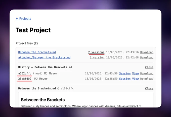Viewport: 171px width, 117px height.
Task: Show the 1 version history
Action: tap(97, 57)
